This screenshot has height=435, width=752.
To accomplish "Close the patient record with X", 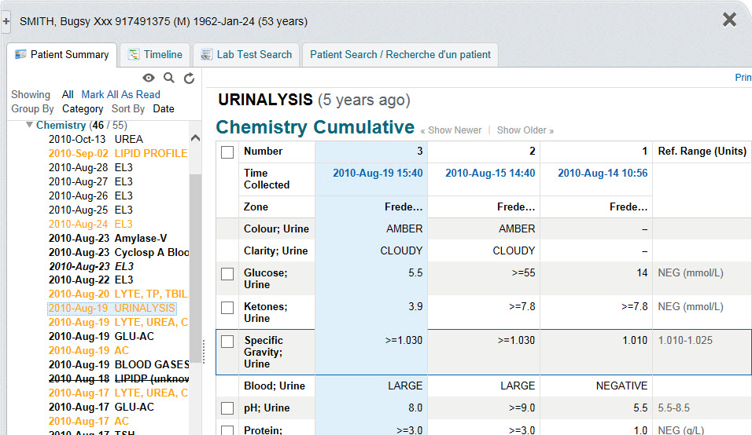I will [729, 20].
